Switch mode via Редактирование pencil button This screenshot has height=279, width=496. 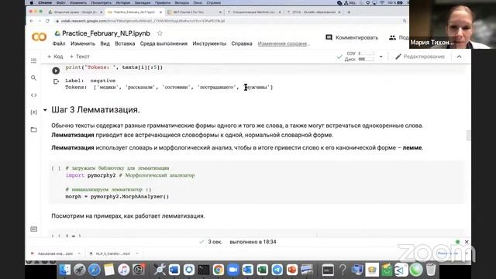(420, 57)
